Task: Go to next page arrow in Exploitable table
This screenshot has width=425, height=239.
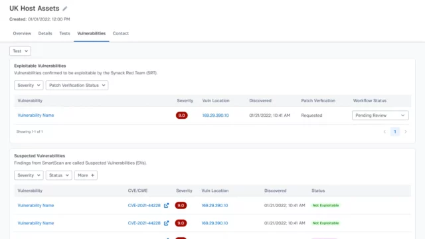Action: 406,131
